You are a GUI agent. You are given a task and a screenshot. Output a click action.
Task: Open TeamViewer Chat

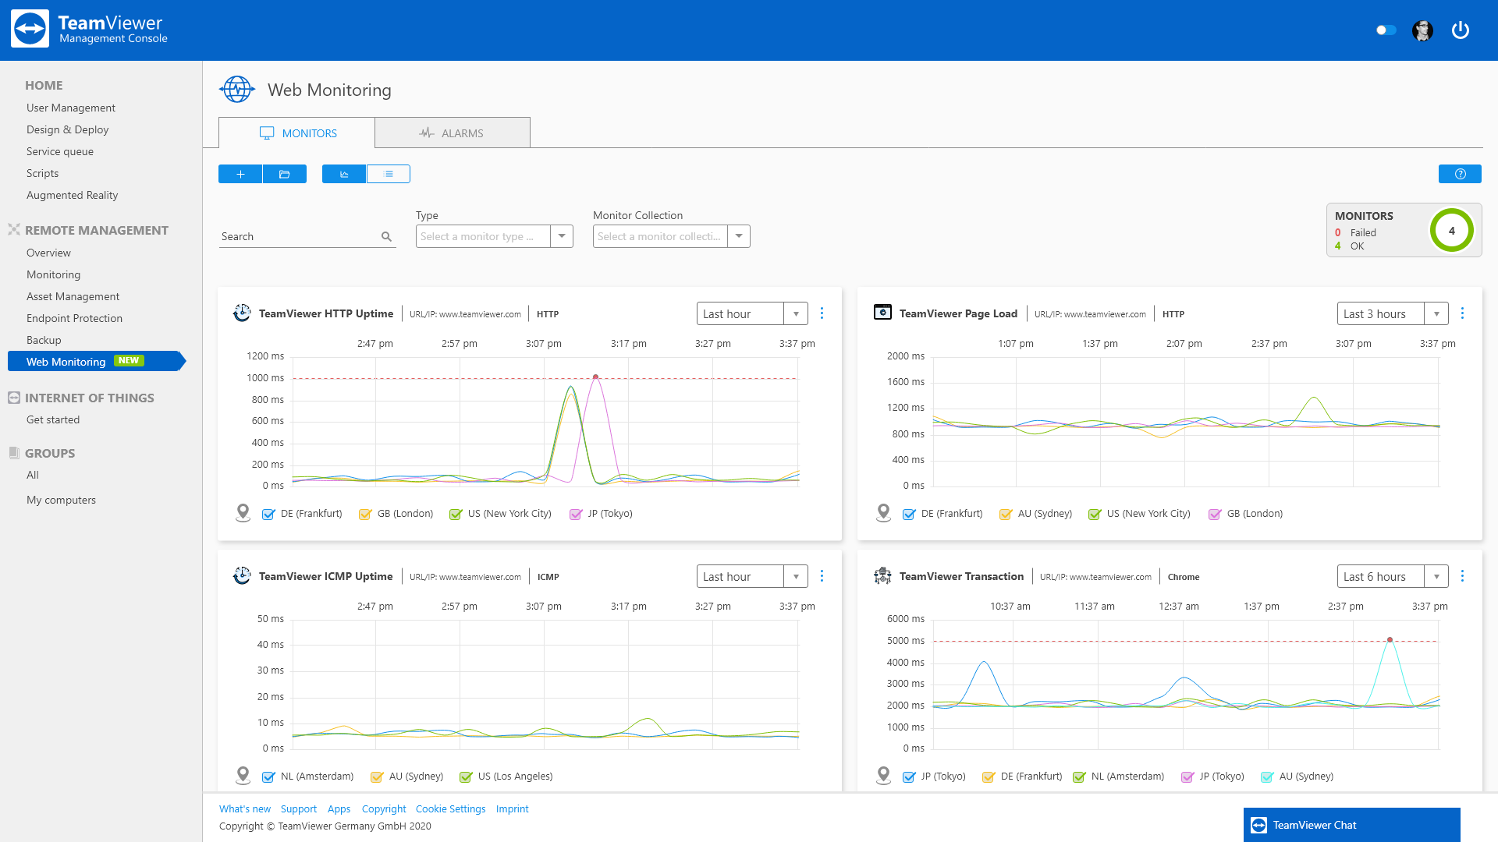[1352, 824]
